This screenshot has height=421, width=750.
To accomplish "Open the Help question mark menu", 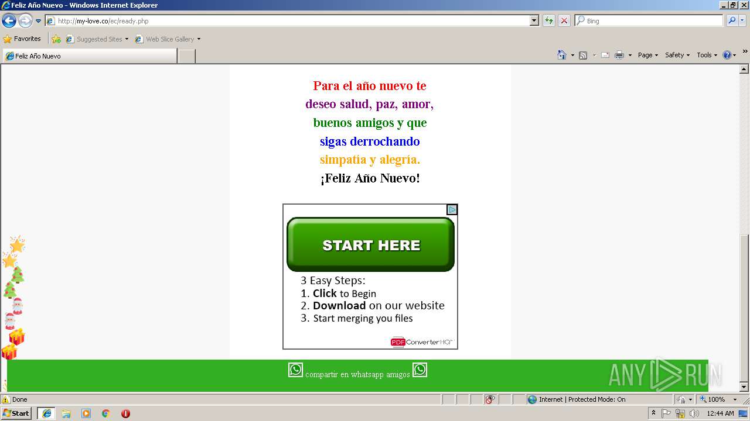I will (729, 55).
